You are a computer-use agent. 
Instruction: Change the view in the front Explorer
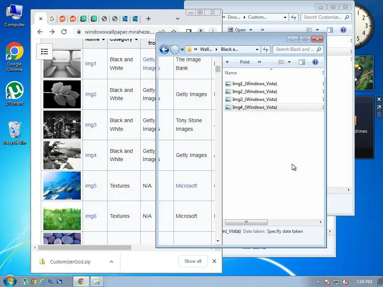click(x=281, y=62)
